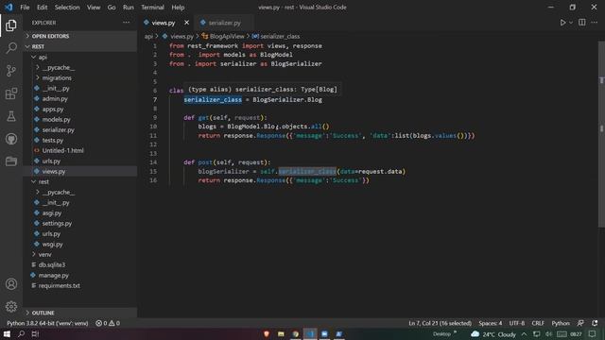Open editor More Actions ellipsis
Image resolution: width=605 pixels, height=340 pixels.
(595, 23)
